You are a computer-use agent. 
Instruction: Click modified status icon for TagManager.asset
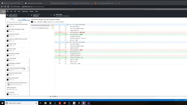tap(53, 28)
